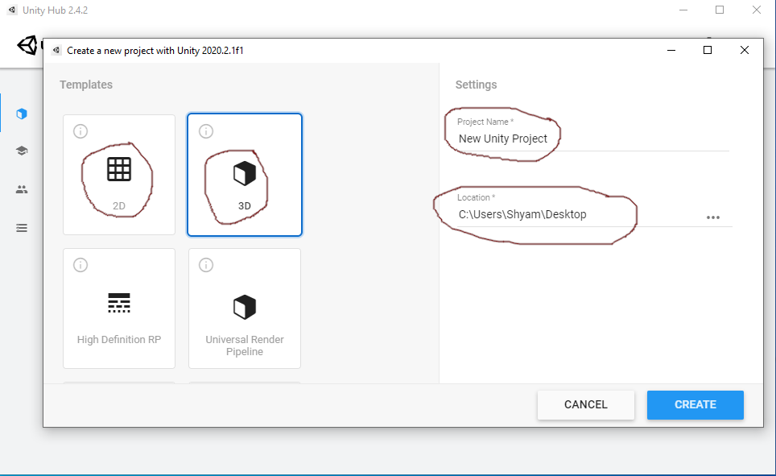Choose the High Definition RP template
776x476 pixels.
[x=119, y=308]
